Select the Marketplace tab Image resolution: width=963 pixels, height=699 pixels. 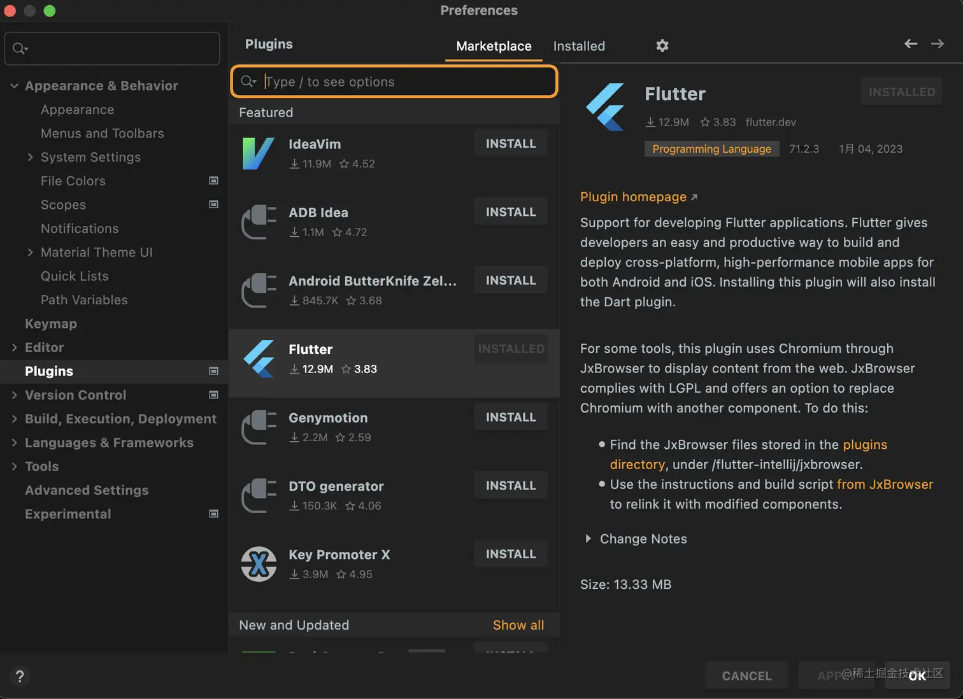tap(494, 46)
